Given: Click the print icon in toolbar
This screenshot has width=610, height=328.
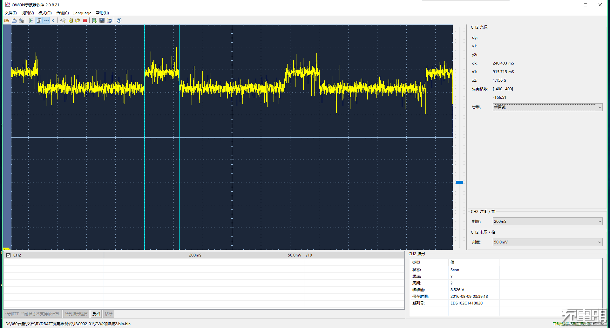Looking at the screenshot, I should pos(14,20).
